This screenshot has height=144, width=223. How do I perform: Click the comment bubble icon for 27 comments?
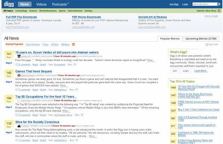(x=17, y=115)
